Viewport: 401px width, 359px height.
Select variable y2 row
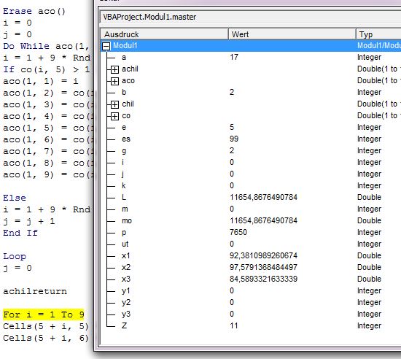pos(251,303)
